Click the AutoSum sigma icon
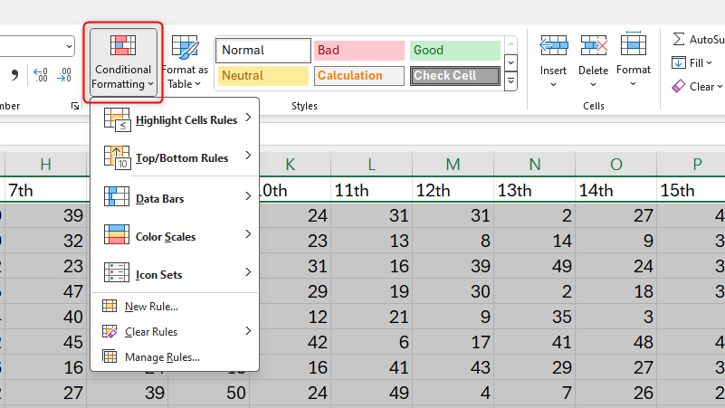 tap(679, 39)
